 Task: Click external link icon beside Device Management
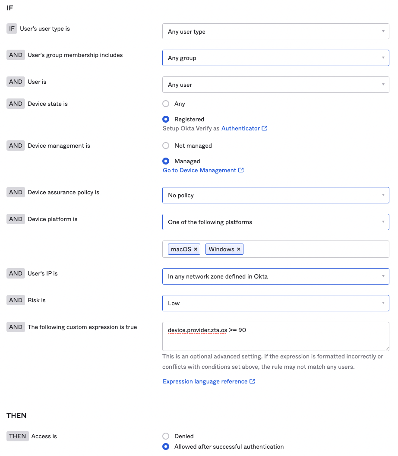click(x=241, y=170)
